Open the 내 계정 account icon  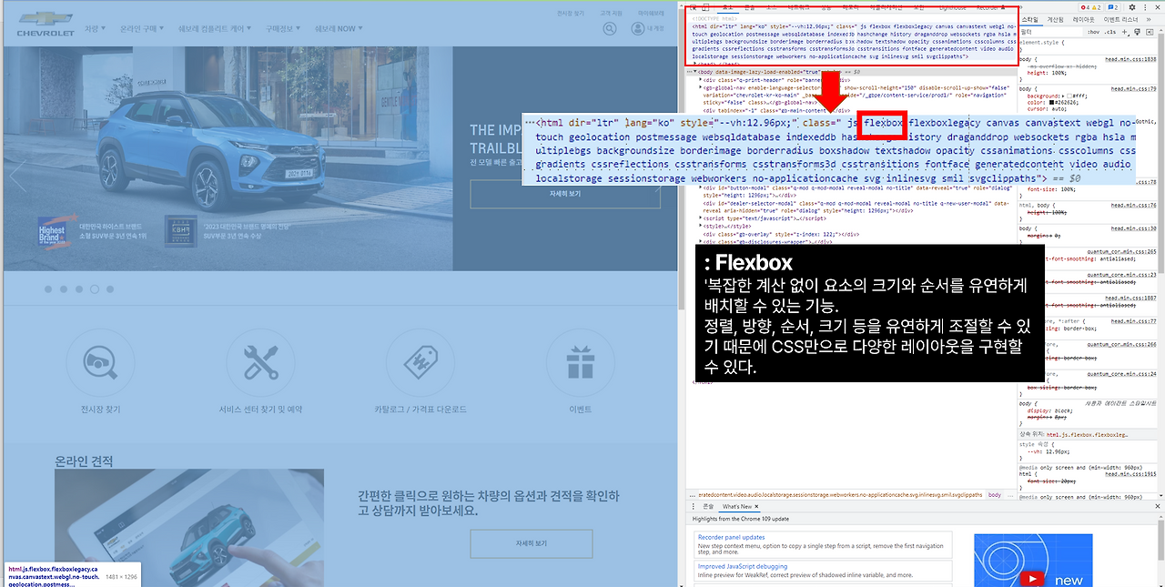coord(637,28)
